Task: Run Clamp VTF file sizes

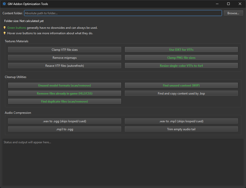Action: pyautogui.click(x=65, y=49)
